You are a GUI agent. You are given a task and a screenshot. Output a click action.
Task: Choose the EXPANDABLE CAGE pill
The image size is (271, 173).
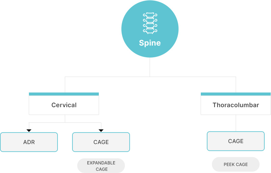[x=101, y=166]
